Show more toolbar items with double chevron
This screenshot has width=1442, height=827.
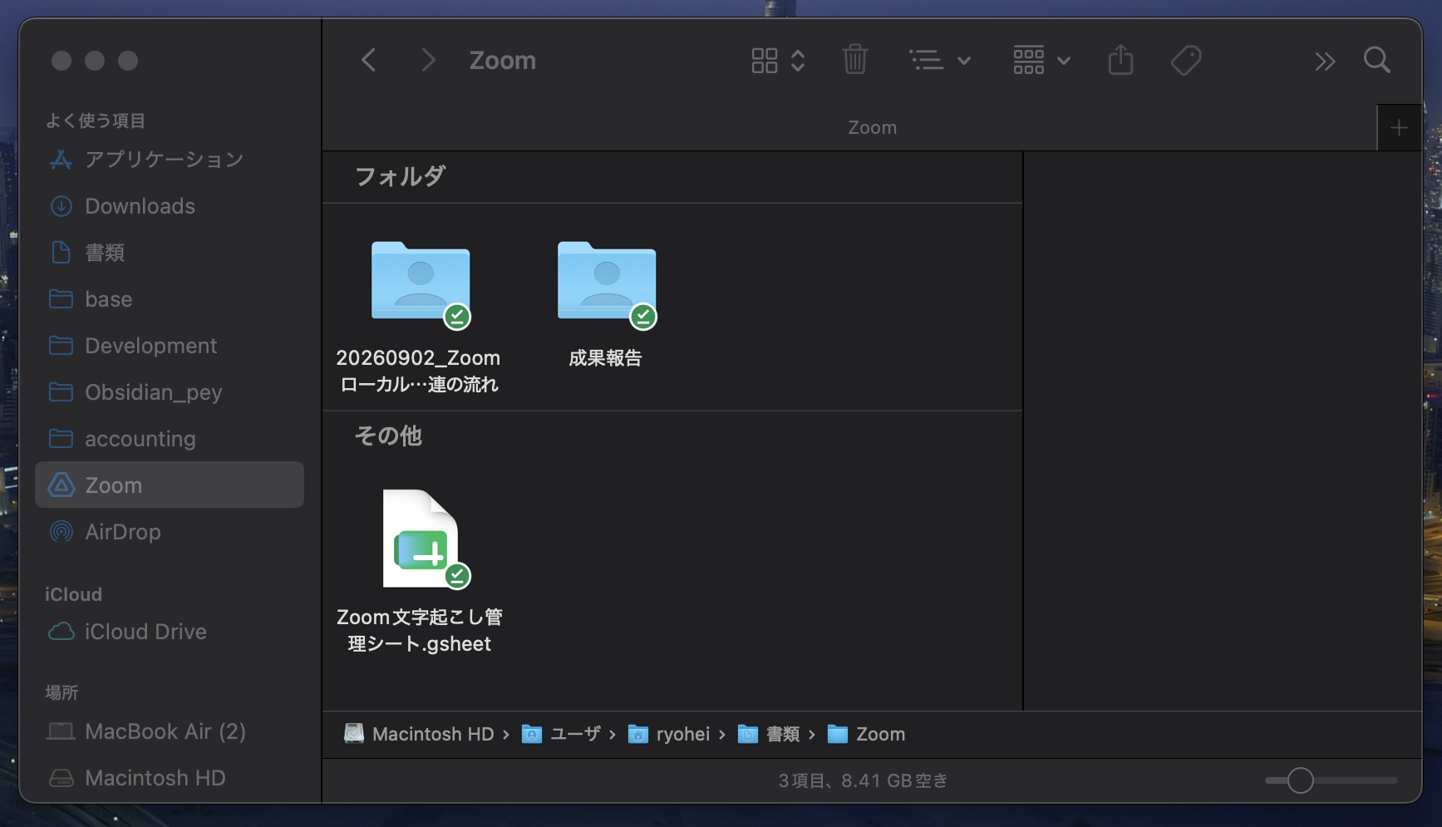1325,61
